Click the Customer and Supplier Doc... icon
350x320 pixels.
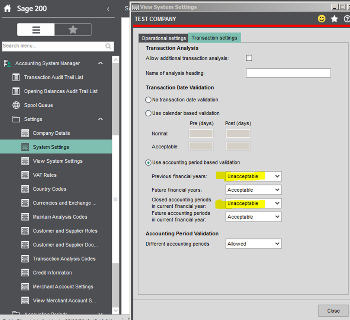(25, 245)
